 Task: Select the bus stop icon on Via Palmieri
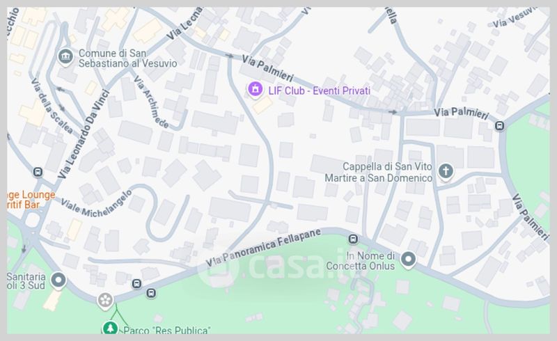[499, 126]
